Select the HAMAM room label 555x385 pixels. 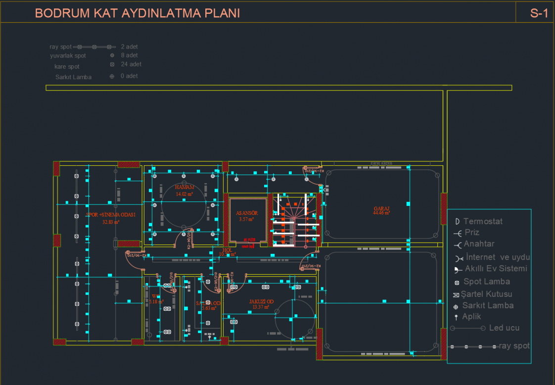click(184, 188)
